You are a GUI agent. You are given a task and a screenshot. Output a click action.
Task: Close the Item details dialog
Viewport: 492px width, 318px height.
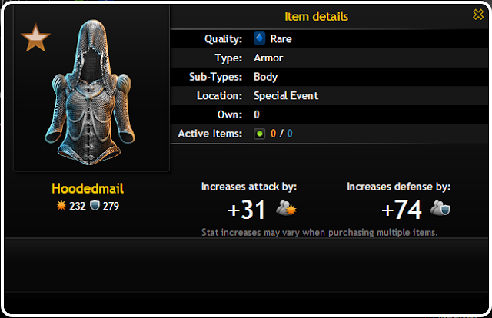(x=478, y=15)
